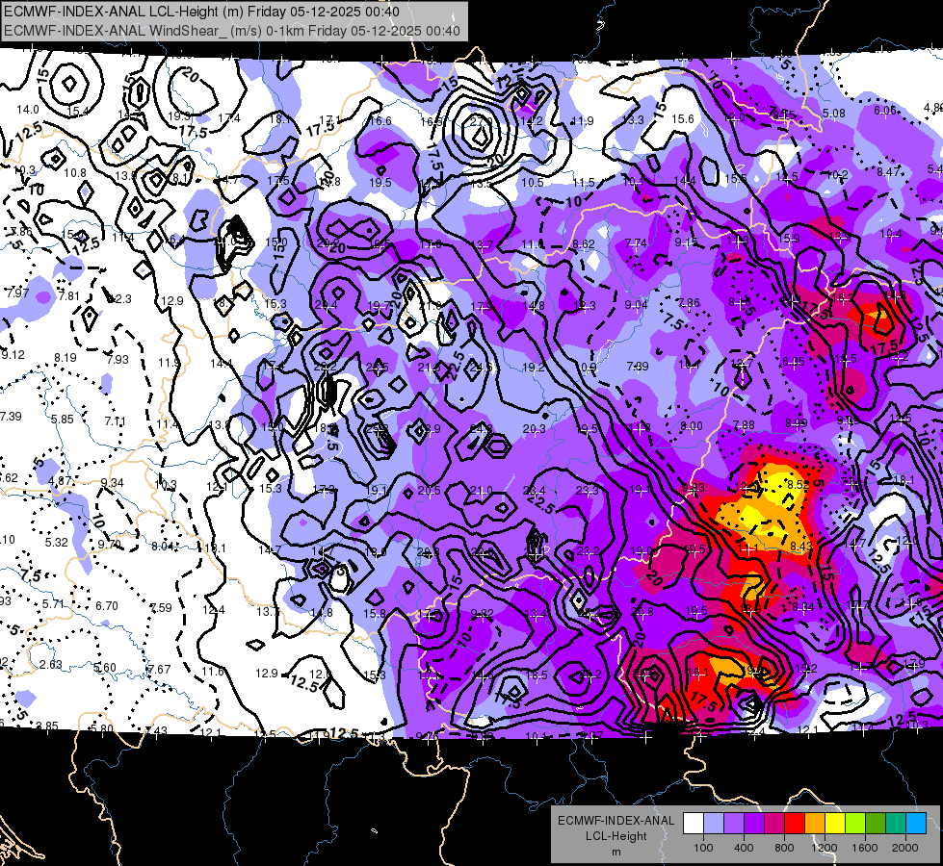Click the white swatch in the LCL-Height legend

pyautogui.click(x=694, y=824)
